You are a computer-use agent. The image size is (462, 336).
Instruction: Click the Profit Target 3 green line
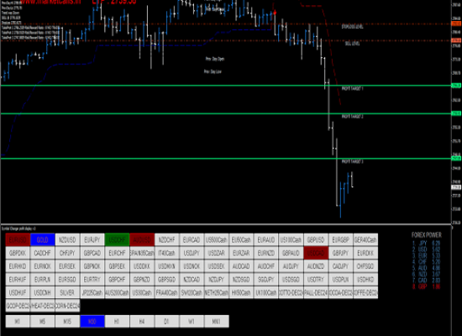pyautogui.click(x=226, y=159)
